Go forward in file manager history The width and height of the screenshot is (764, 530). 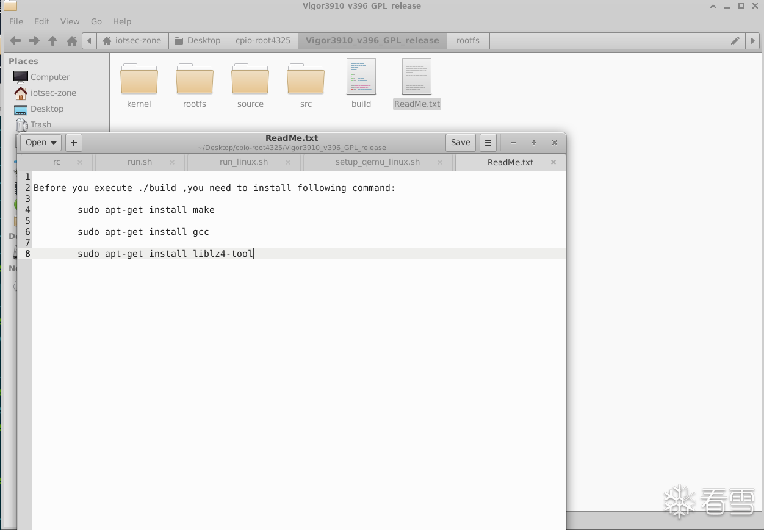(34, 41)
